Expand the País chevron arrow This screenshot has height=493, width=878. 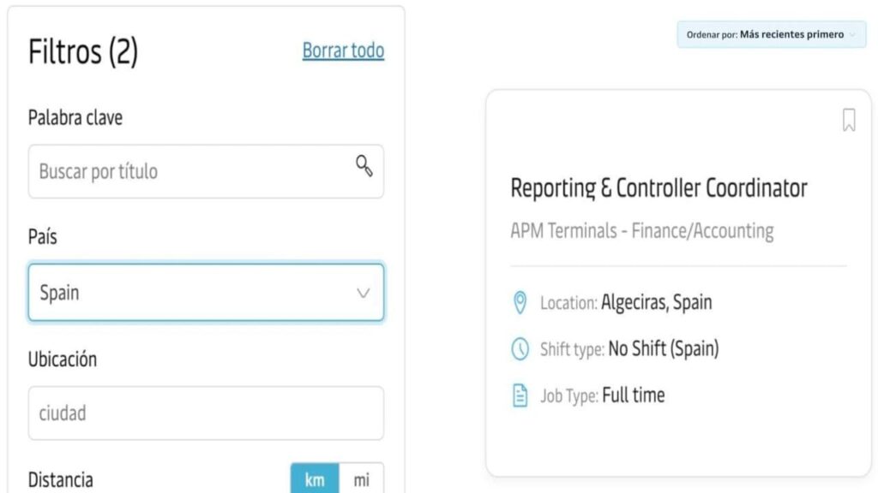(x=363, y=293)
